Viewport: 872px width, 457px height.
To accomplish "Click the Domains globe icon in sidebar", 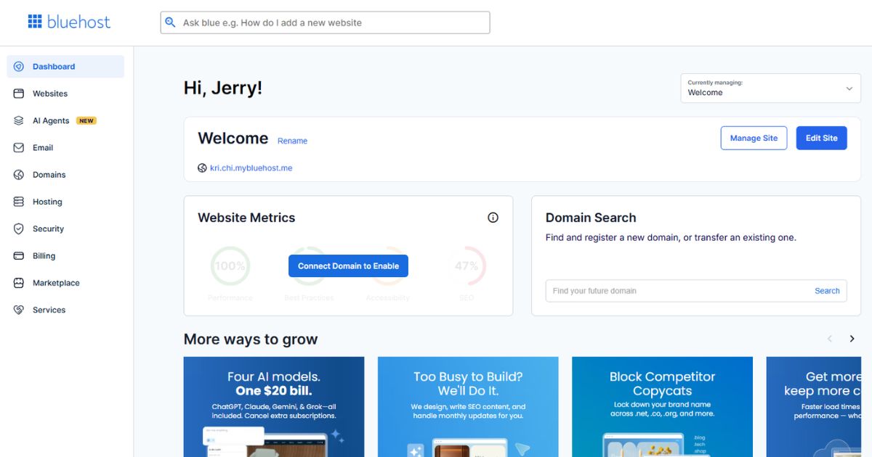I will coord(19,175).
